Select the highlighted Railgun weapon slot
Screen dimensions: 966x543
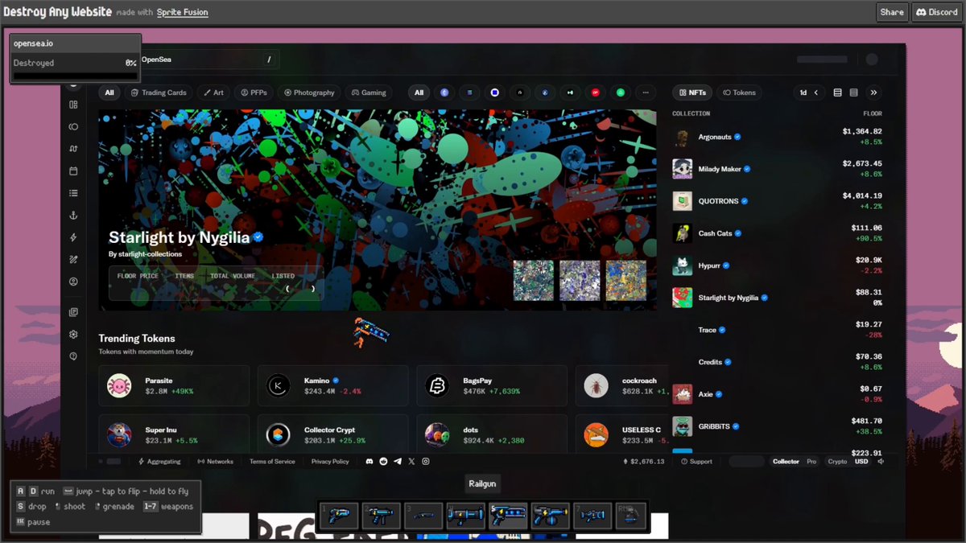click(507, 516)
